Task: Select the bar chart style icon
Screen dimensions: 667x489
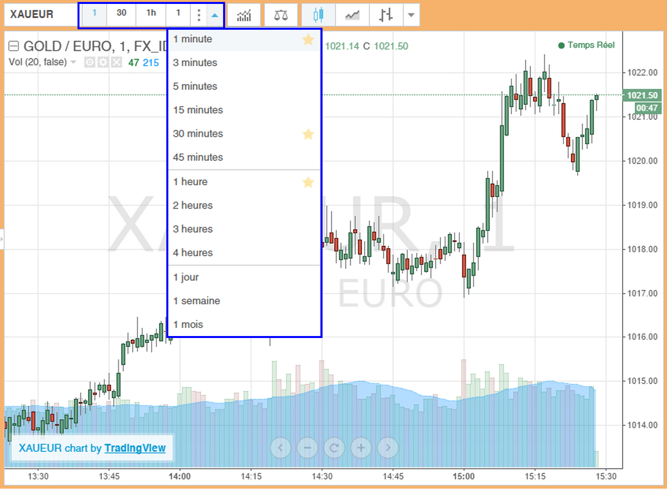Action: point(386,15)
